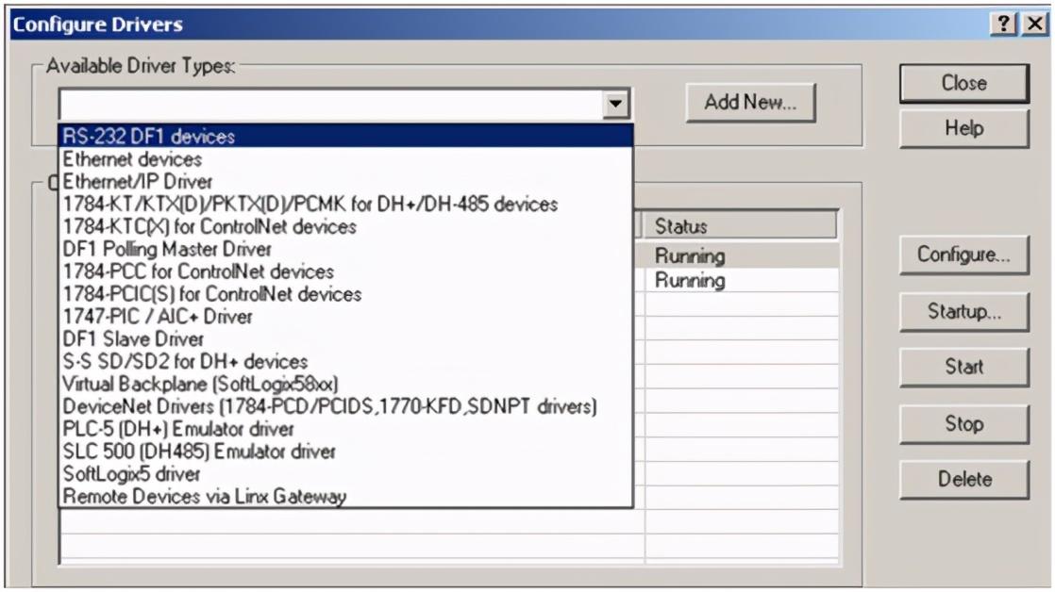The image size is (1055, 592).
Task: Click the Start driver button
Action: 964,367
